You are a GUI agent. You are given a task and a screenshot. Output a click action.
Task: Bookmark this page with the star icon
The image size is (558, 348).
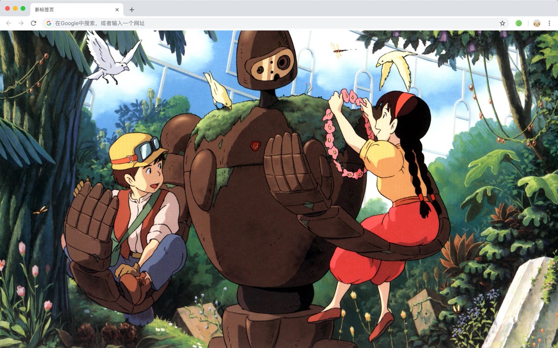point(502,23)
